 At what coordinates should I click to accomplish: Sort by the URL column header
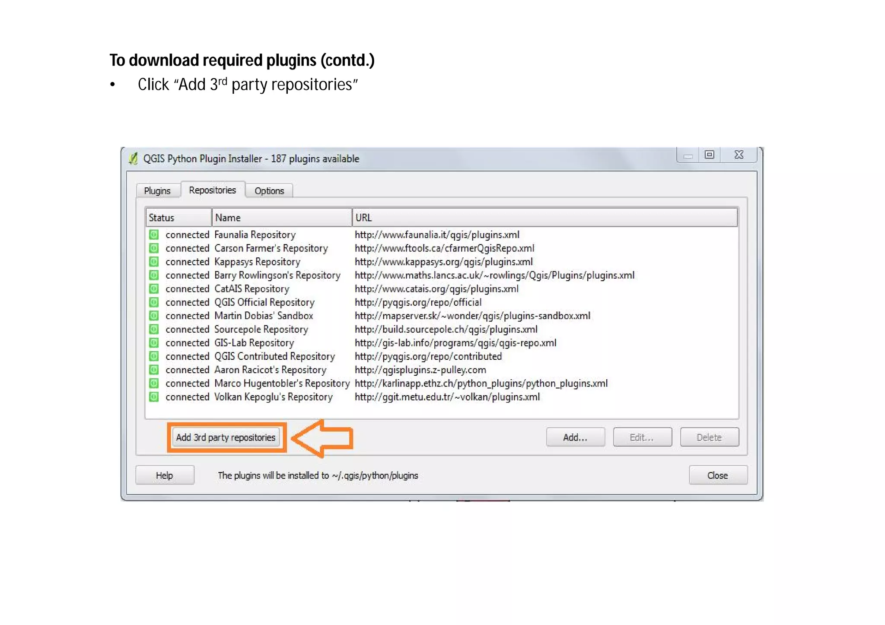545,218
